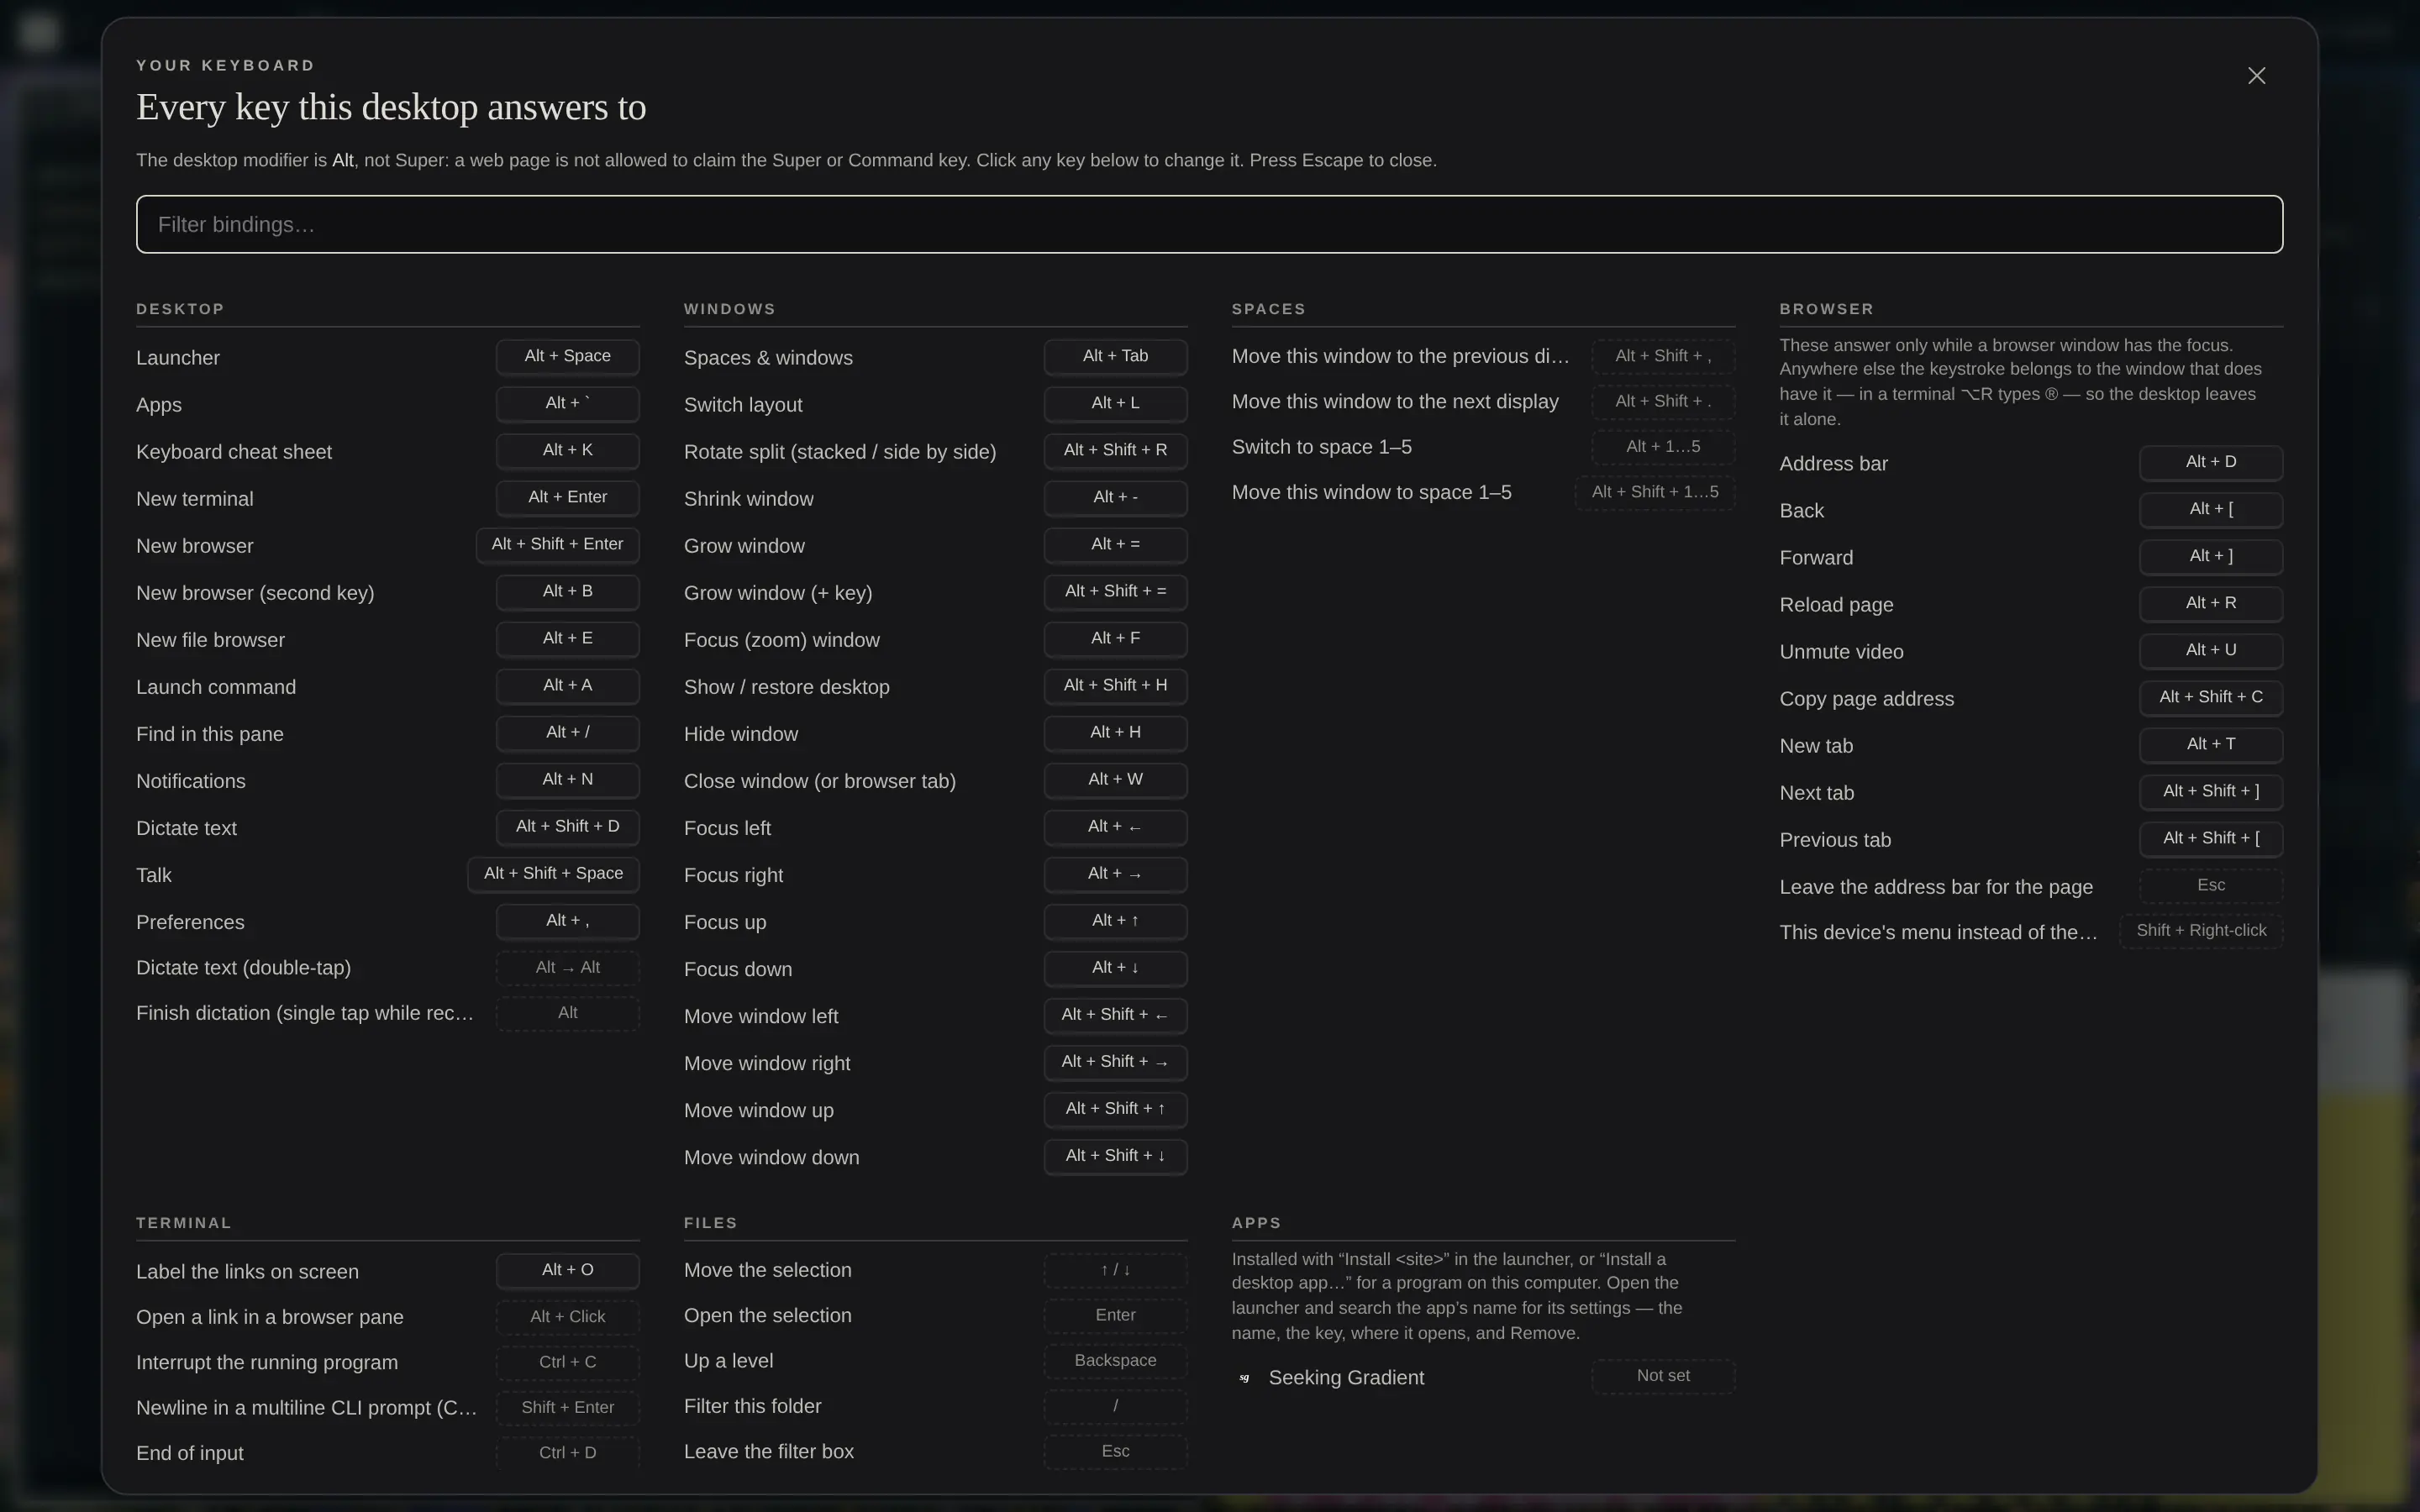Set a key for Seeking Gradient (Not set)
The image size is (2420, 1512).
(x=1663, y=1376)
